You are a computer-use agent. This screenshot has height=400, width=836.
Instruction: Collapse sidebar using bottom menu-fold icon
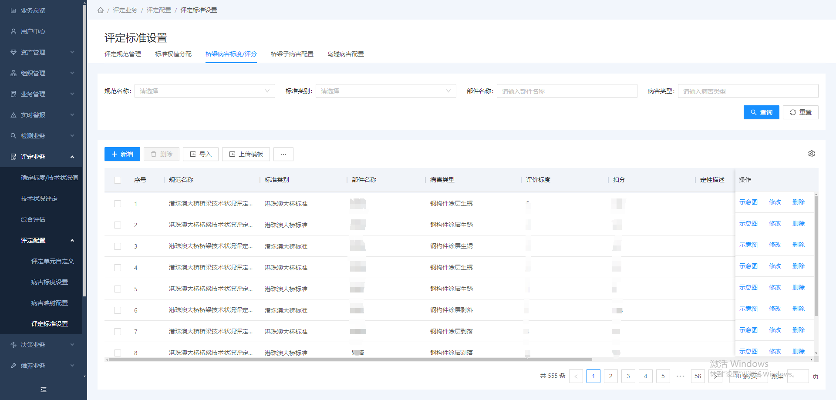tap(44, 390)
